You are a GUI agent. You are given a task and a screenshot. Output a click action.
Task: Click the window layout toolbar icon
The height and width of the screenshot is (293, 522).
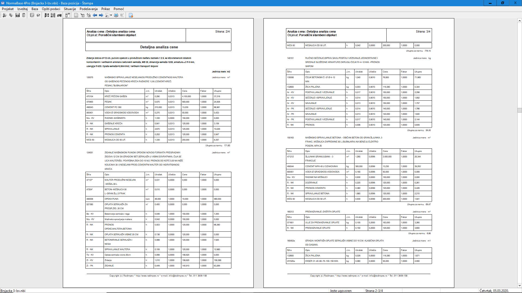point(67,15)
